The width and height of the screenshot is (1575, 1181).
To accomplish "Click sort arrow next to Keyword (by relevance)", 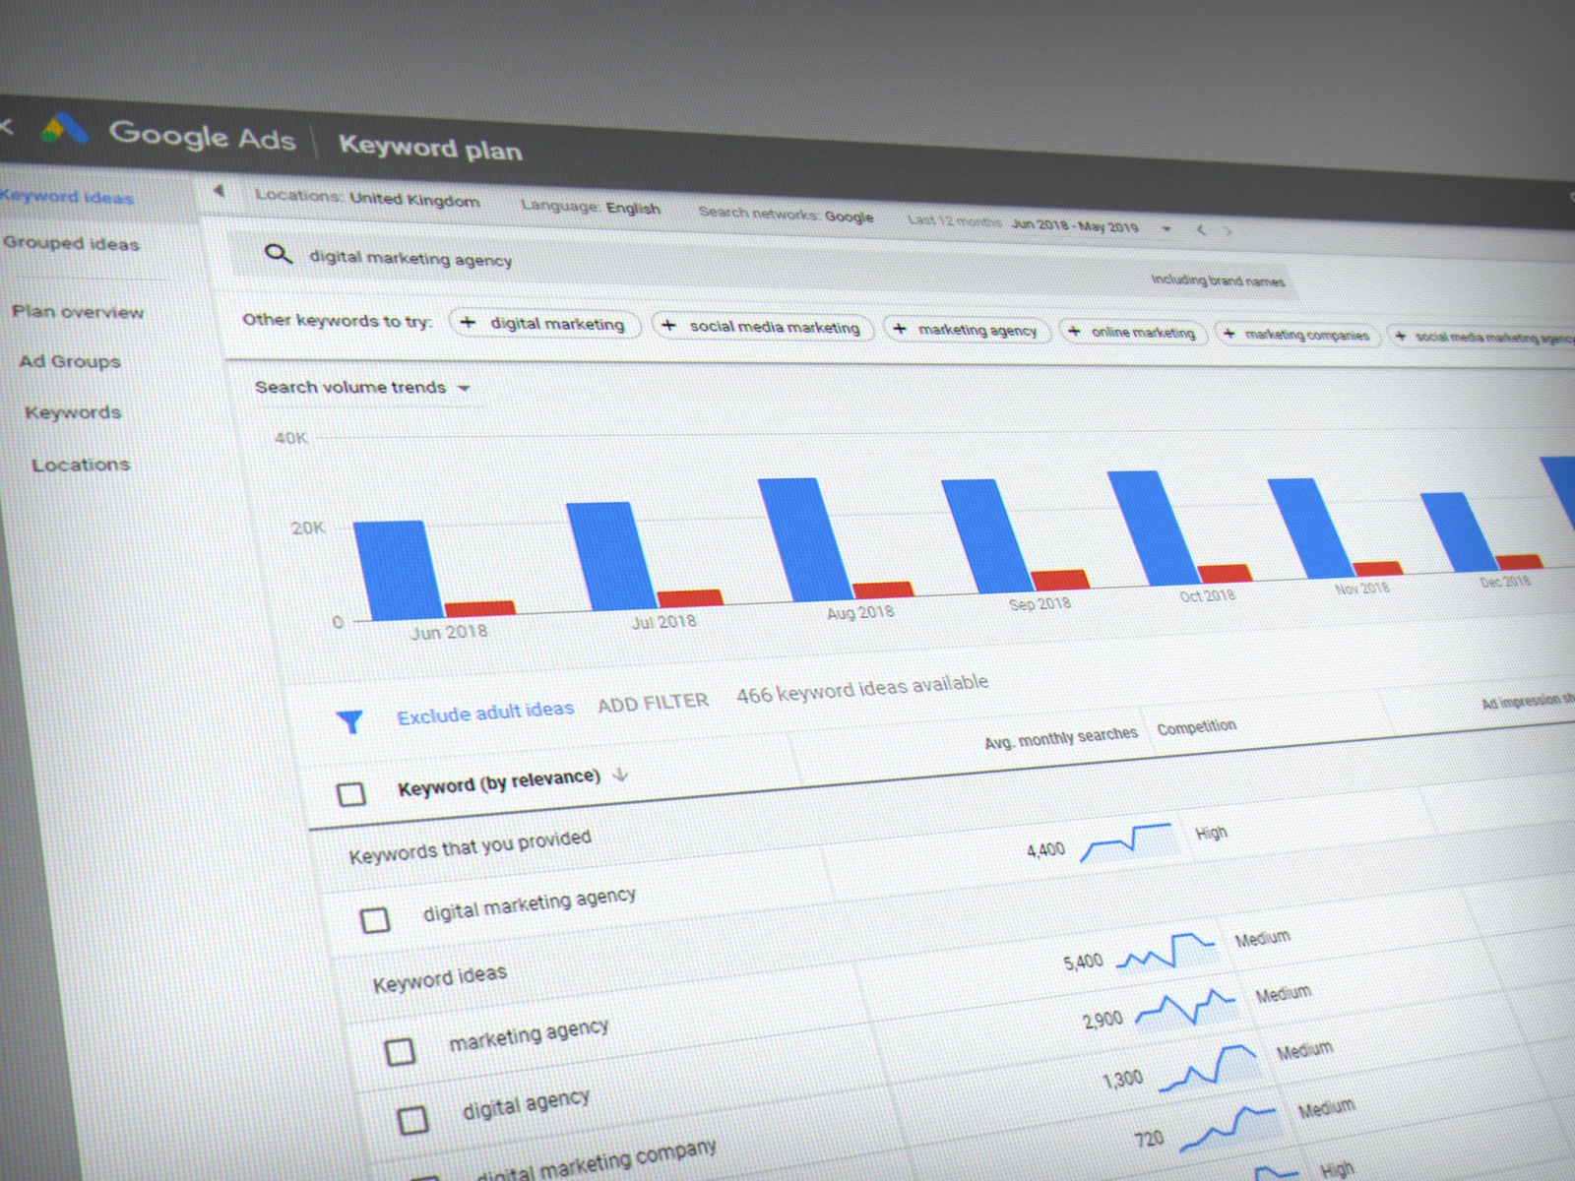I will tap(620, 775).
